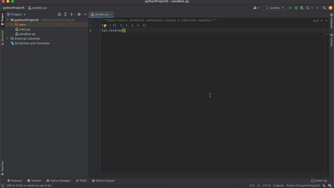This screenshot has width=334, height=188.
Task: Click sandbox.py breadcrumb in navigation bar
Action: (x=38, y=8)
